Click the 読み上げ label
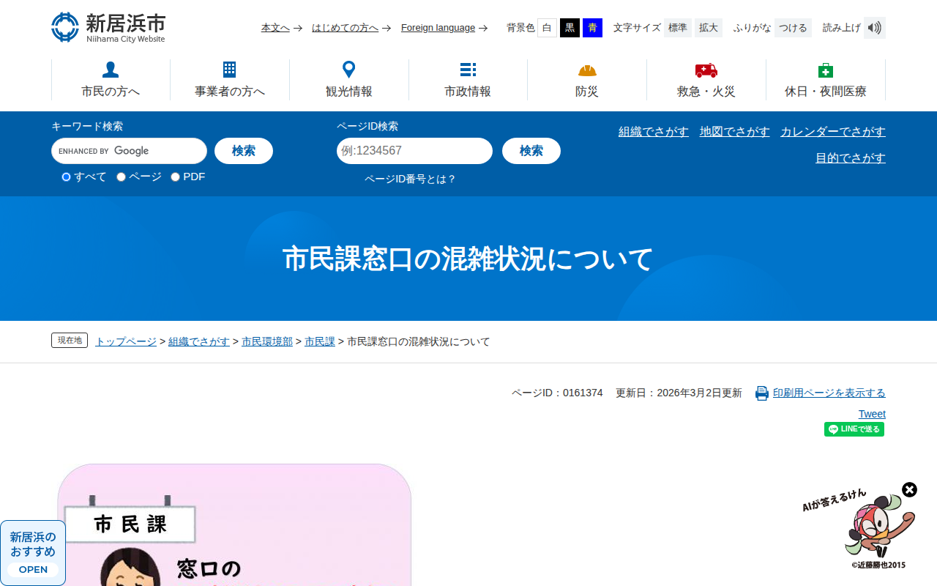The height and width of the screenshot is (586, 937). [842, 28]
